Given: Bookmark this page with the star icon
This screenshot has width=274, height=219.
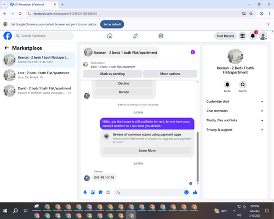Looking at the screenshot, I should [251, 14].
